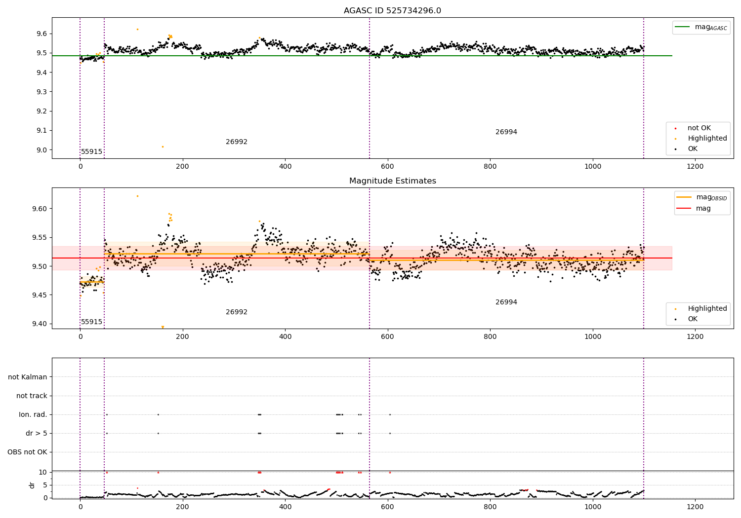Click the orange outlier point near 9.0
This screenshot has height=518, width=741.
click(163, 147)
